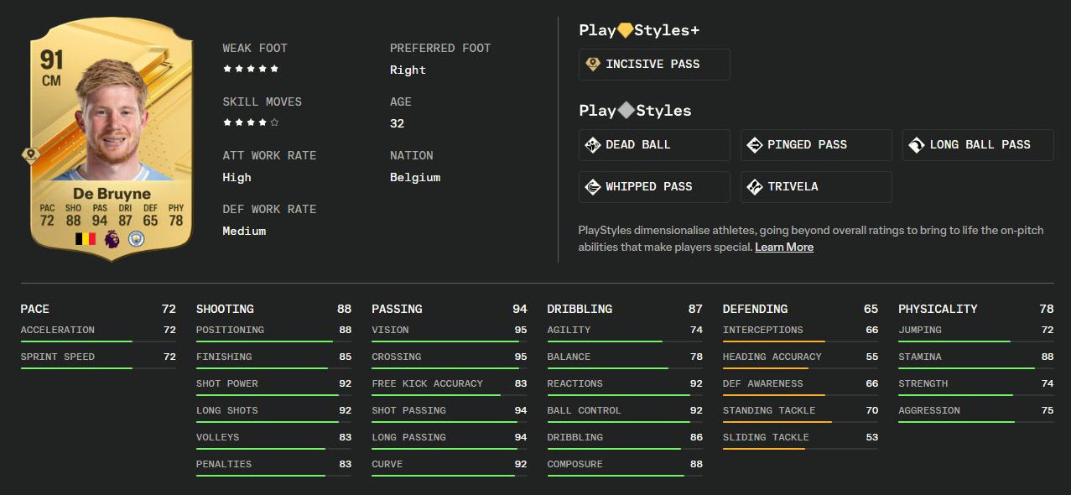
Task: Click the Whipped Pass PlayStyle icon
Action: (593, 186)
